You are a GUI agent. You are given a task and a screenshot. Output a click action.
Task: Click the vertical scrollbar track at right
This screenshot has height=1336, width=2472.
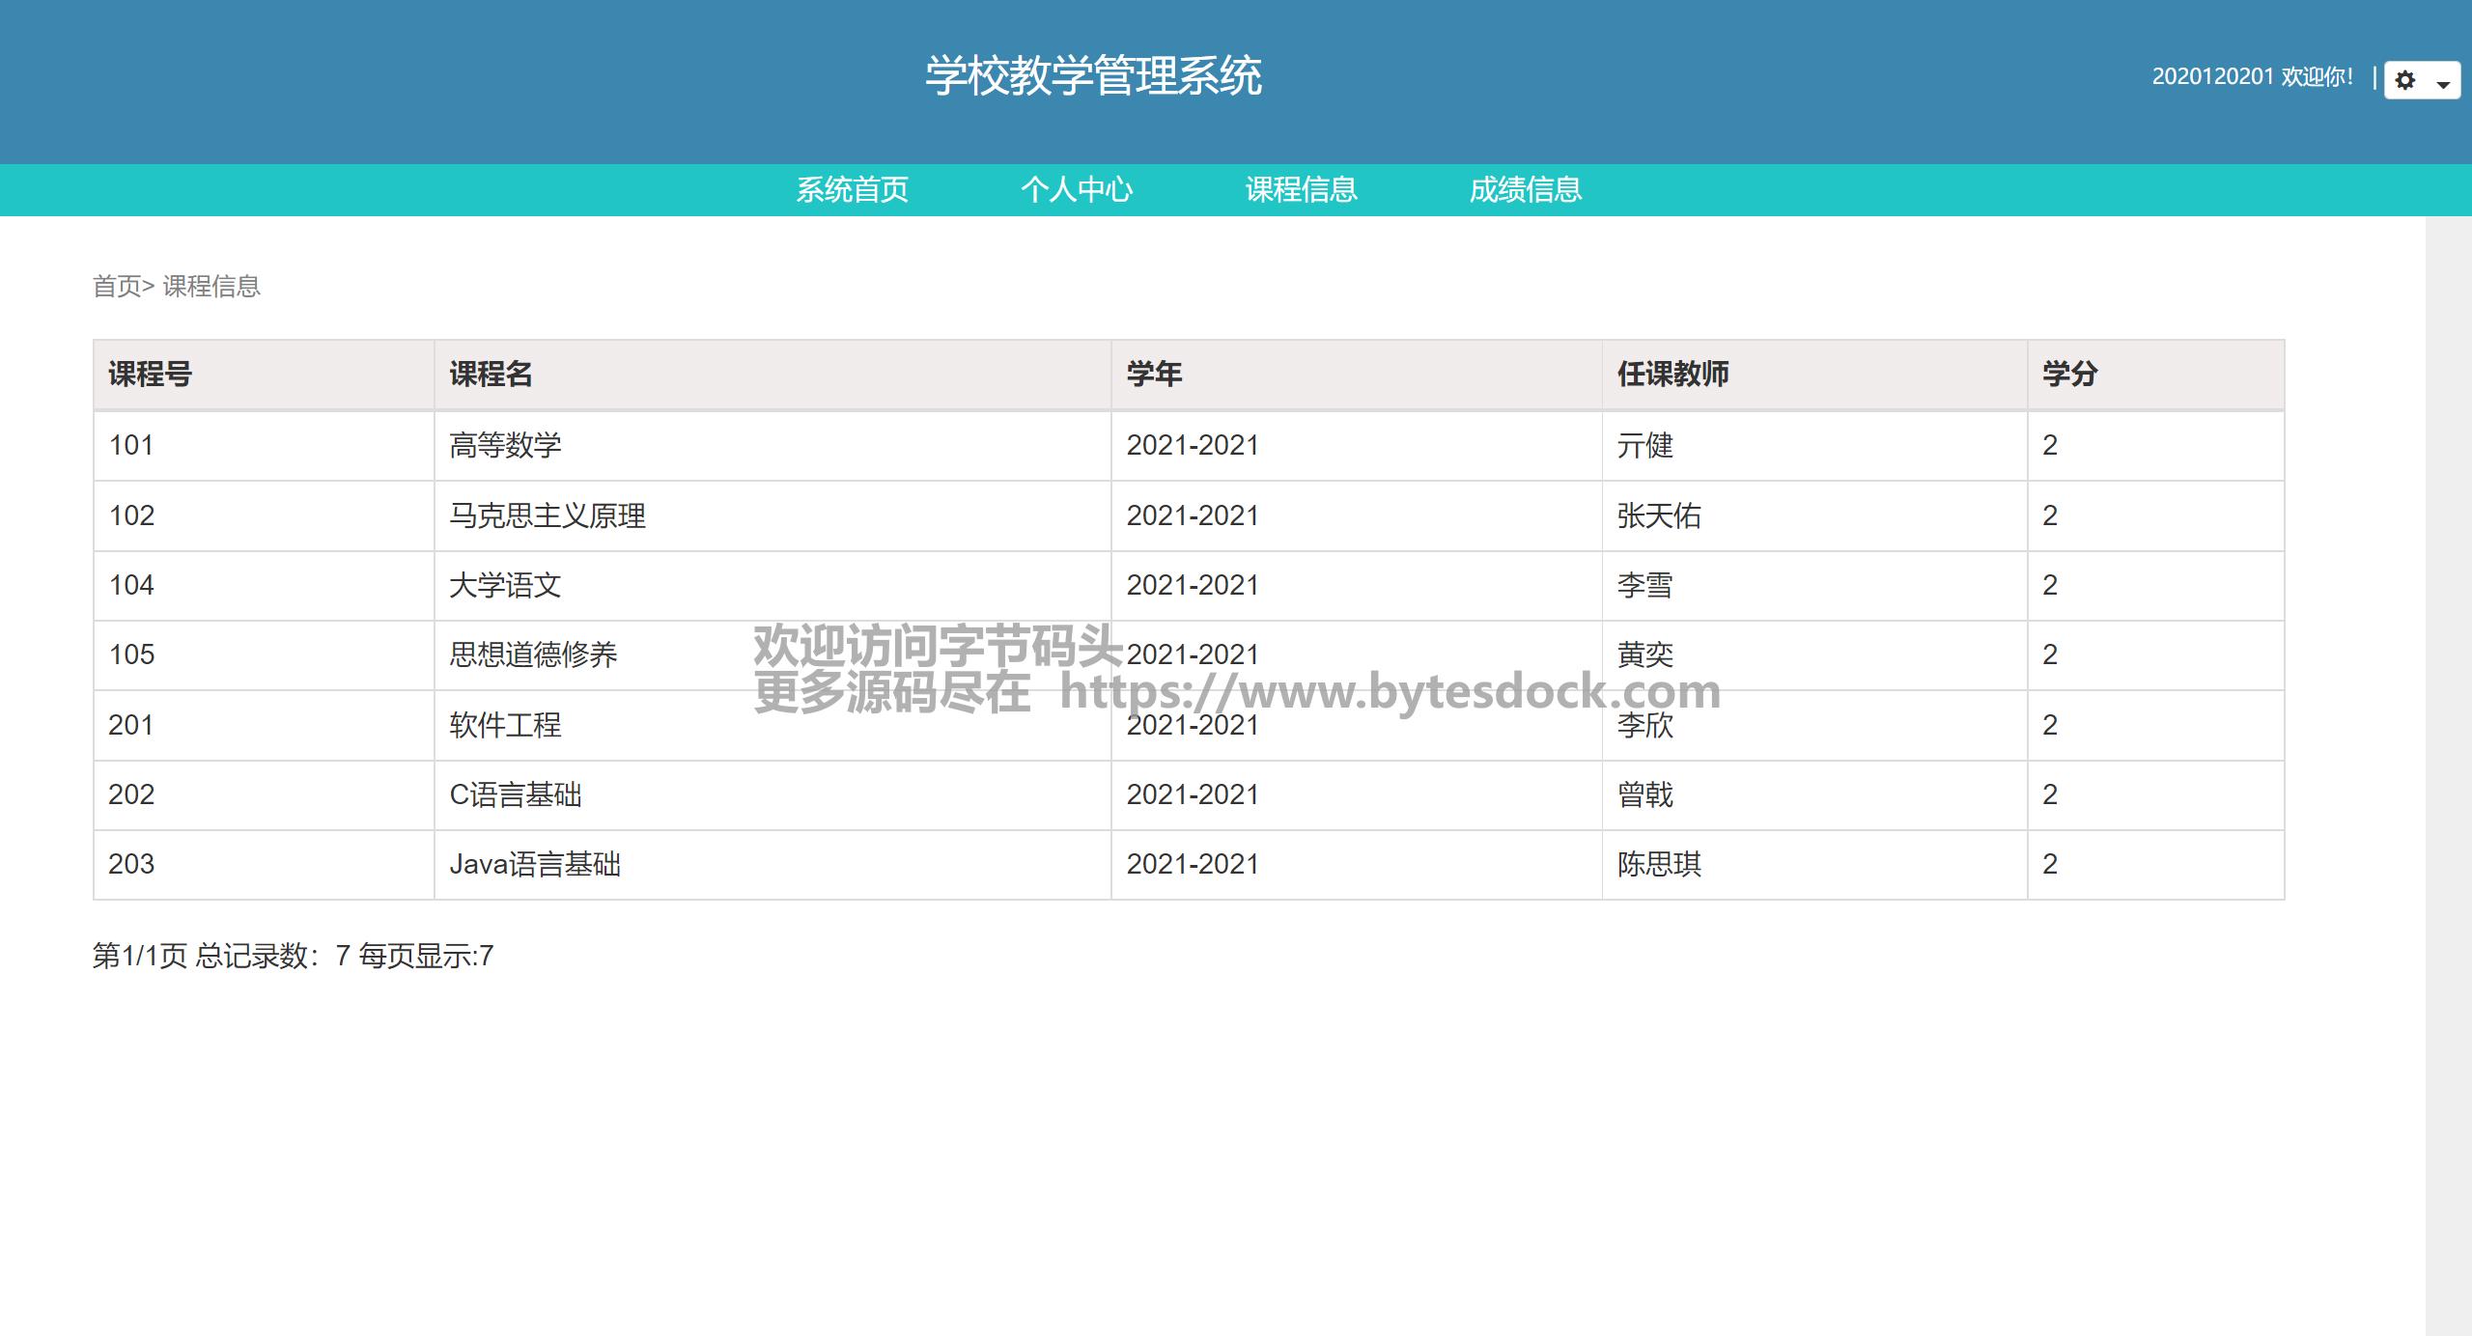click(x=2448, y=772)
